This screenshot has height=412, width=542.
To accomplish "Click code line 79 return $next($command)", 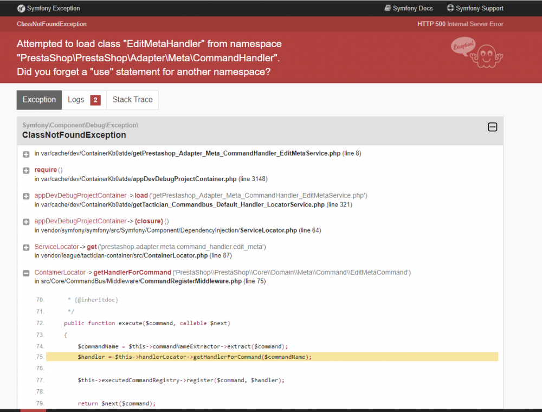I will [117, 403].
